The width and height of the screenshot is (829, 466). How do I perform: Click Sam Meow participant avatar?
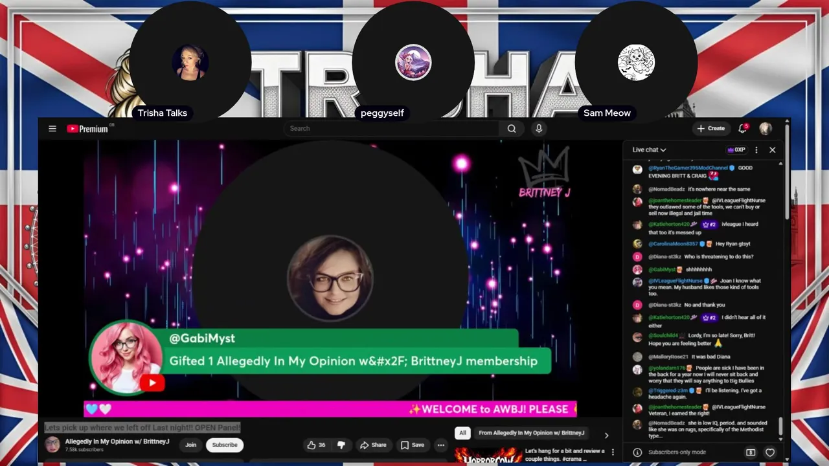[636, 63]
